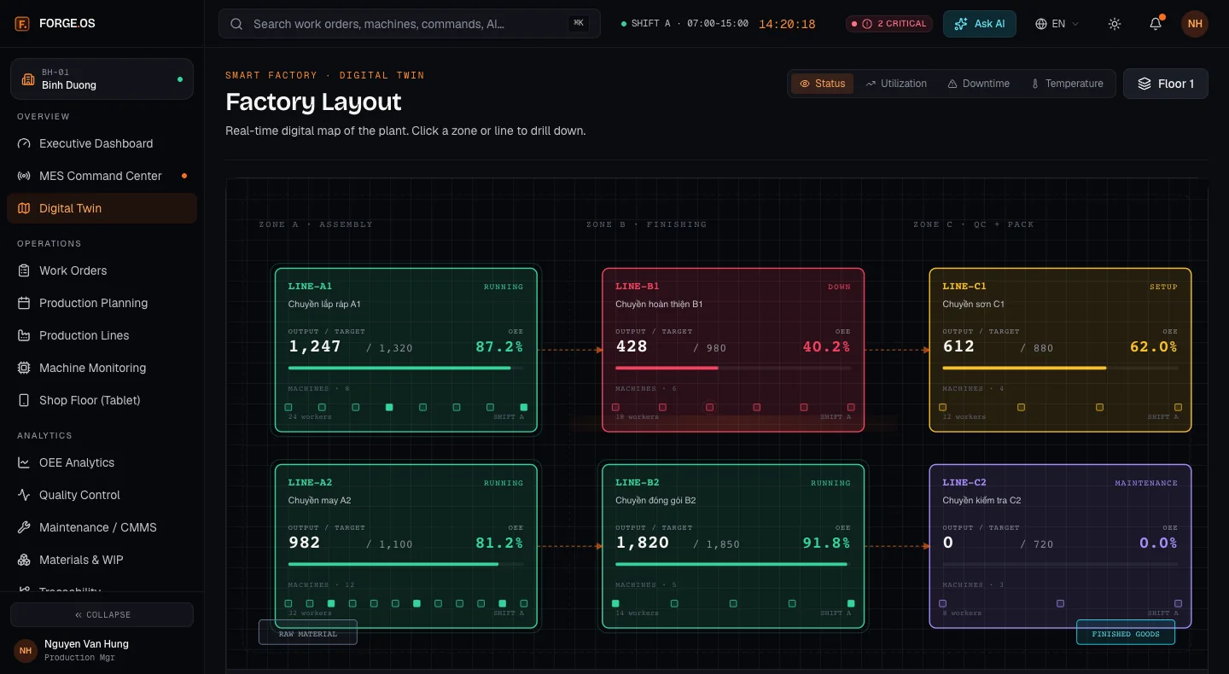Click the Production Planning calendar icon

(x=24, y=303)
